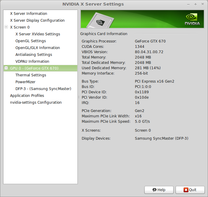
Task: Click the X Screens value Screen 0
Action: point(143,130)
